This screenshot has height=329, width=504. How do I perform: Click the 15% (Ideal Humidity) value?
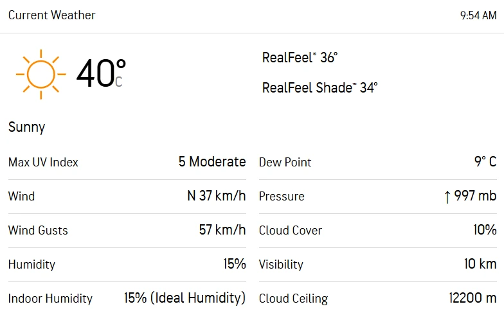click(x=185, y=298)
